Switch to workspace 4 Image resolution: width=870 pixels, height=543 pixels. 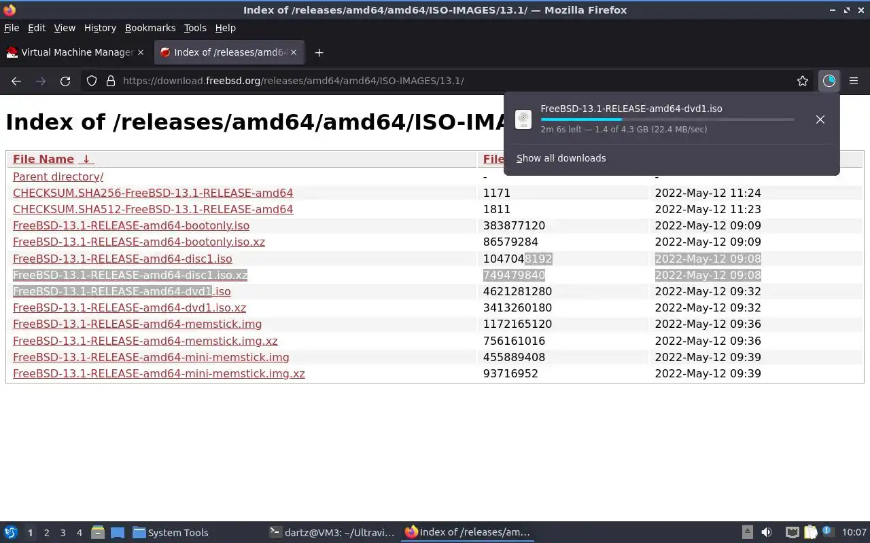click(x=80, y=533)
